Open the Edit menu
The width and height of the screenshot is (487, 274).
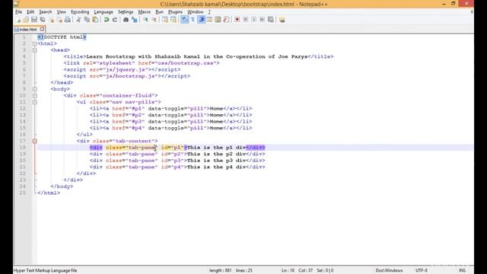[x=30, y=12]
